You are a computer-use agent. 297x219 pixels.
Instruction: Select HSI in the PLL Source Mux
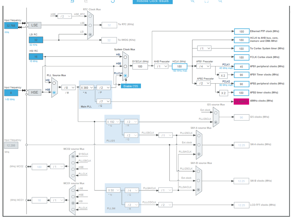54,83
